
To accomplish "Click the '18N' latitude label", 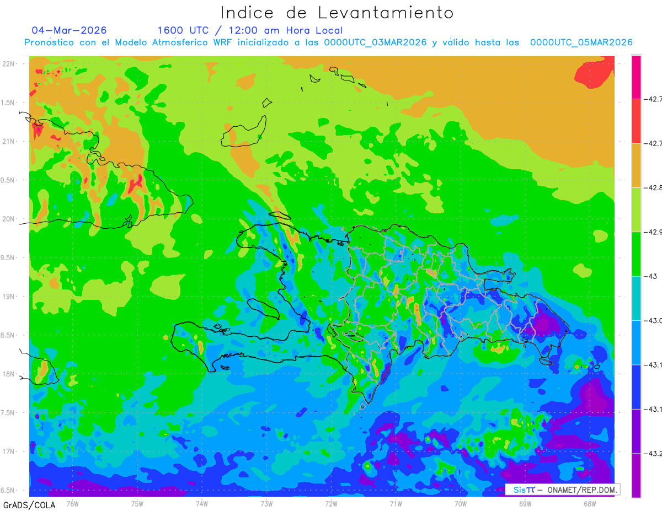I will (x=8, y=374).
